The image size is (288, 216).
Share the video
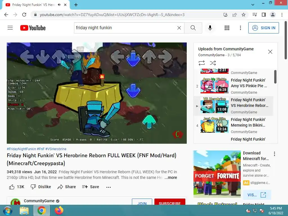tap(66, 187)
